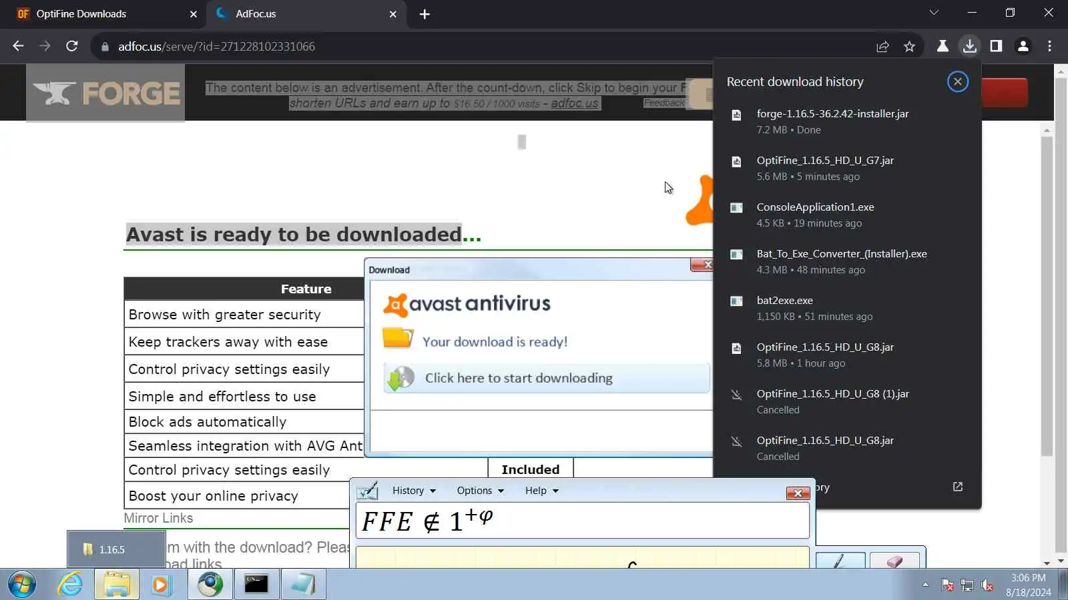The image size is (1068, 600).
Task: Open Windows Start menu
Action: [x=21, y=585]
